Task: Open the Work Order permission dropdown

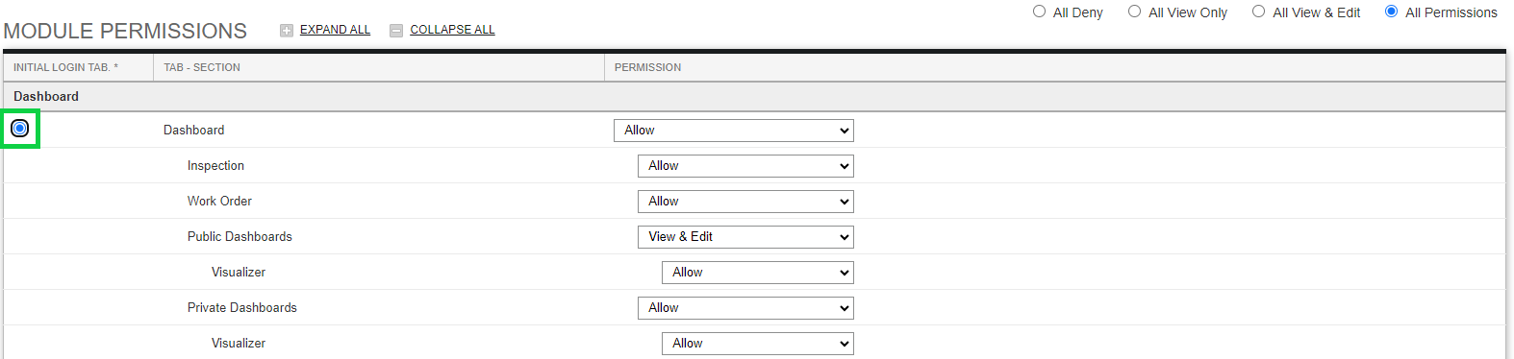Action: 745,202
